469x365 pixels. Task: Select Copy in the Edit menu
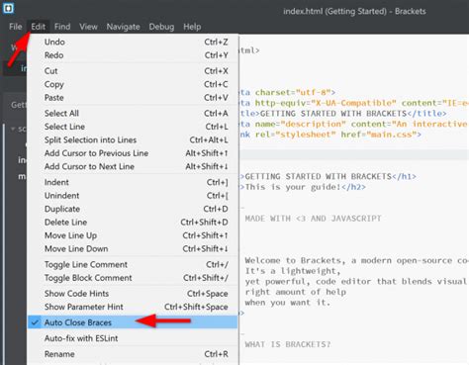133,84
